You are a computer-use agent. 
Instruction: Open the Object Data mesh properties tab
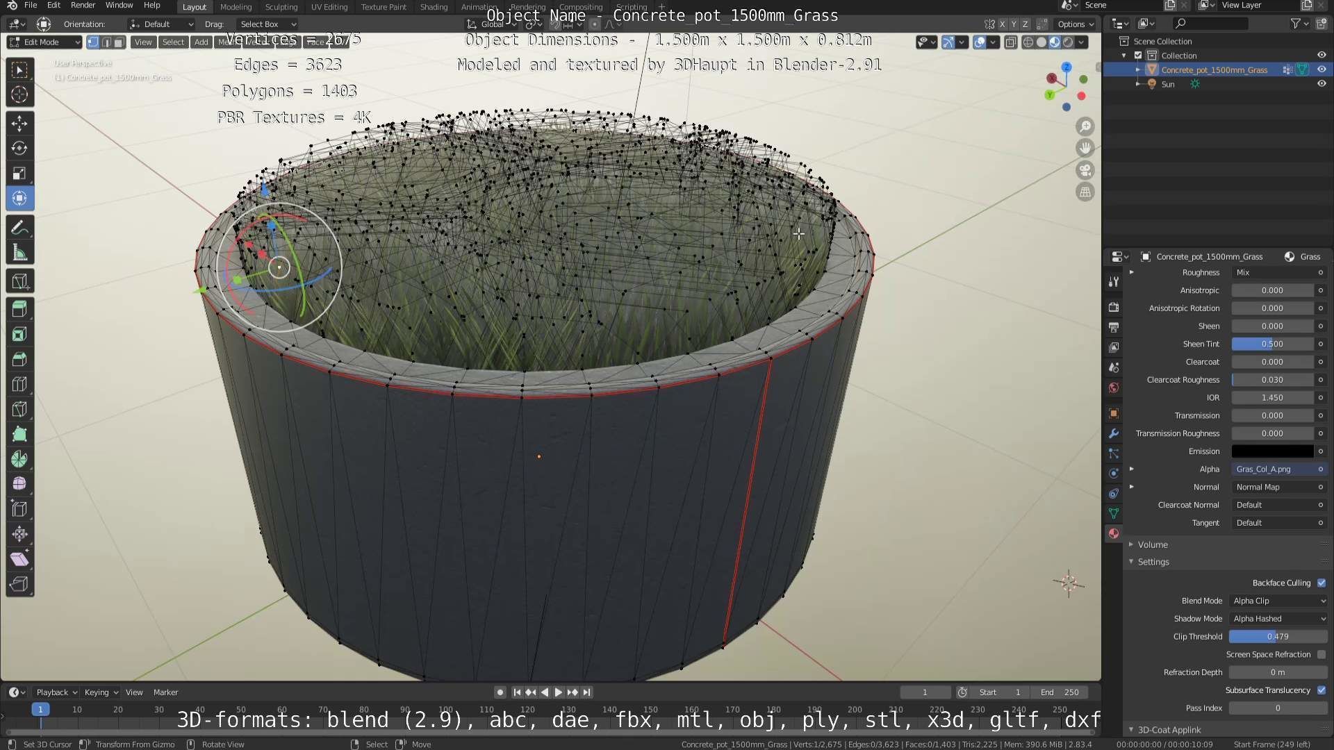tap(1114, 513)
